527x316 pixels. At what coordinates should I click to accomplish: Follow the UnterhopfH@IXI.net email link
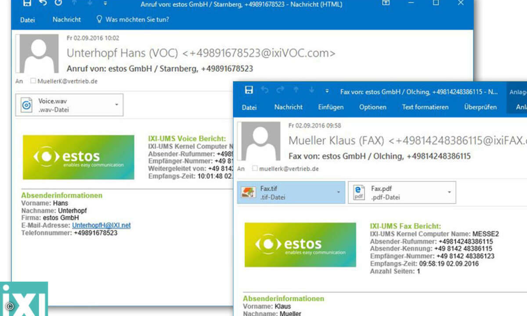coord(101,225)
